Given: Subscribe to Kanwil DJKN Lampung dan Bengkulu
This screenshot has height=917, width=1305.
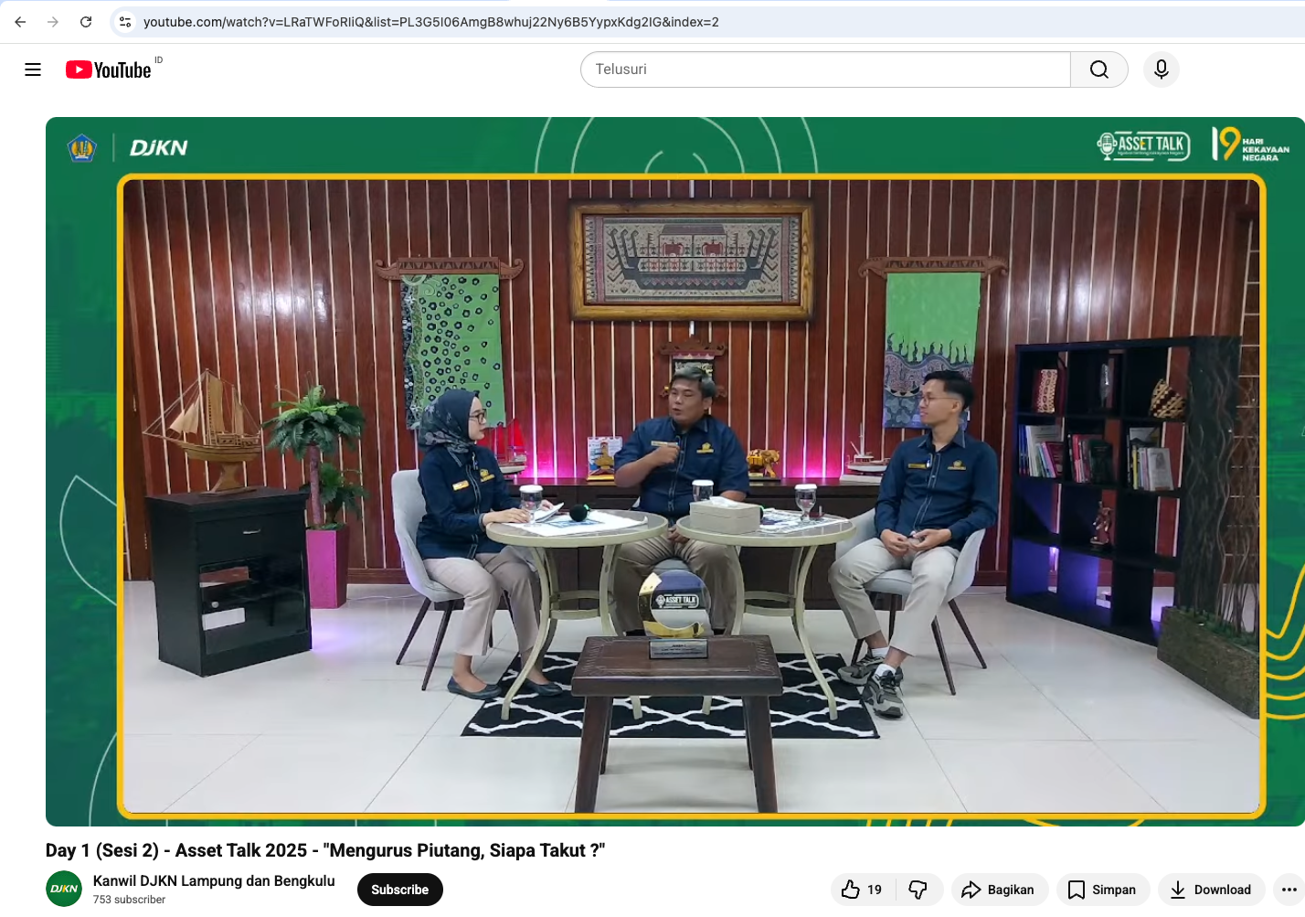Looking at the screenshot, I should [399, 890].
